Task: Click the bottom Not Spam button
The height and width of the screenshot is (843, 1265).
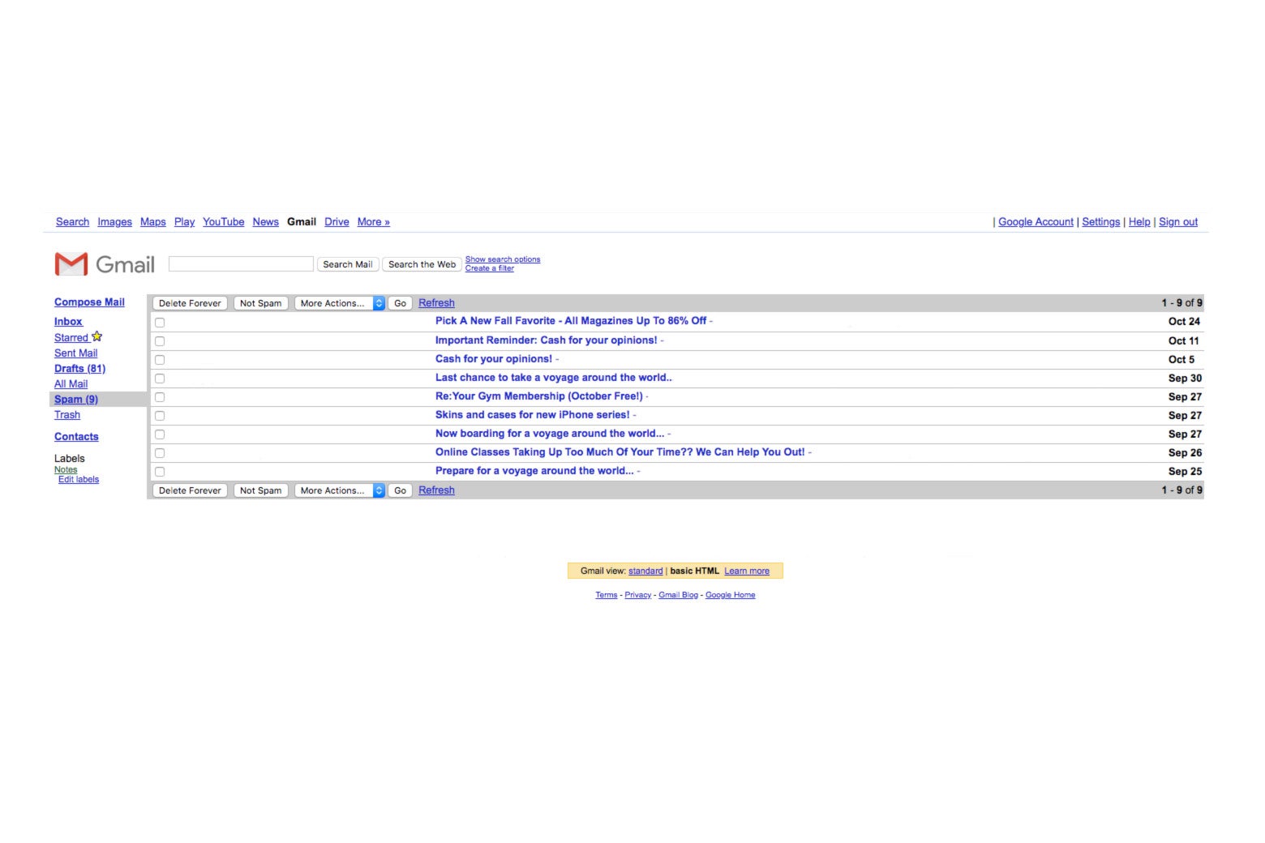Action: point(260,490)
